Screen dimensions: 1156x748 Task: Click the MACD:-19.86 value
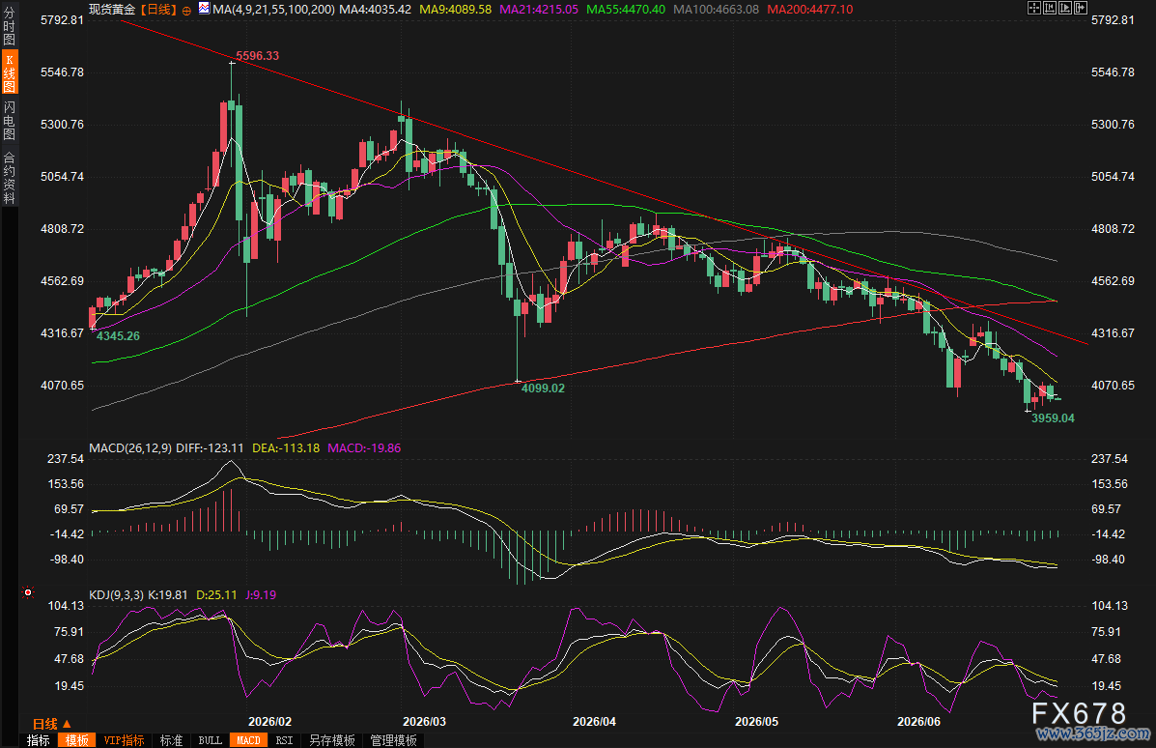tap(364, 447)
